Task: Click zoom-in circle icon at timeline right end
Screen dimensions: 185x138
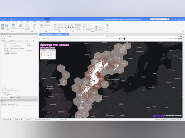Action: coord(179,39)
